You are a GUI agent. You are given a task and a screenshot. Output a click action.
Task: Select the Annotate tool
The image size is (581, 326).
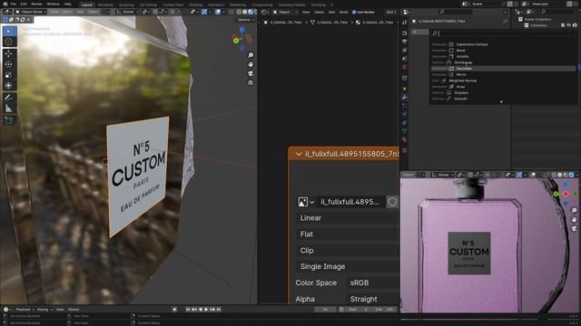[x=9, y=98]
